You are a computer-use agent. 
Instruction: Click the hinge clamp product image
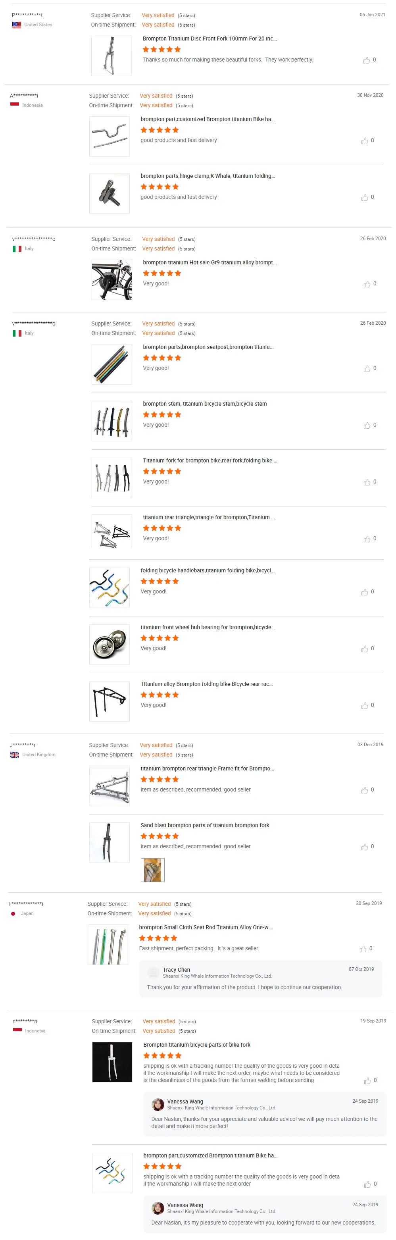(109, 193)
